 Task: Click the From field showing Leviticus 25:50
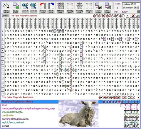pos(131,4)
